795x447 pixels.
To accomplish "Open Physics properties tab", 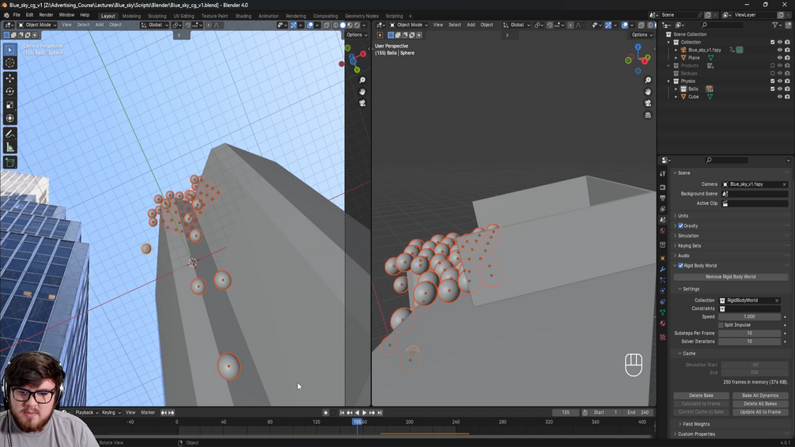I will pos(663,291).
